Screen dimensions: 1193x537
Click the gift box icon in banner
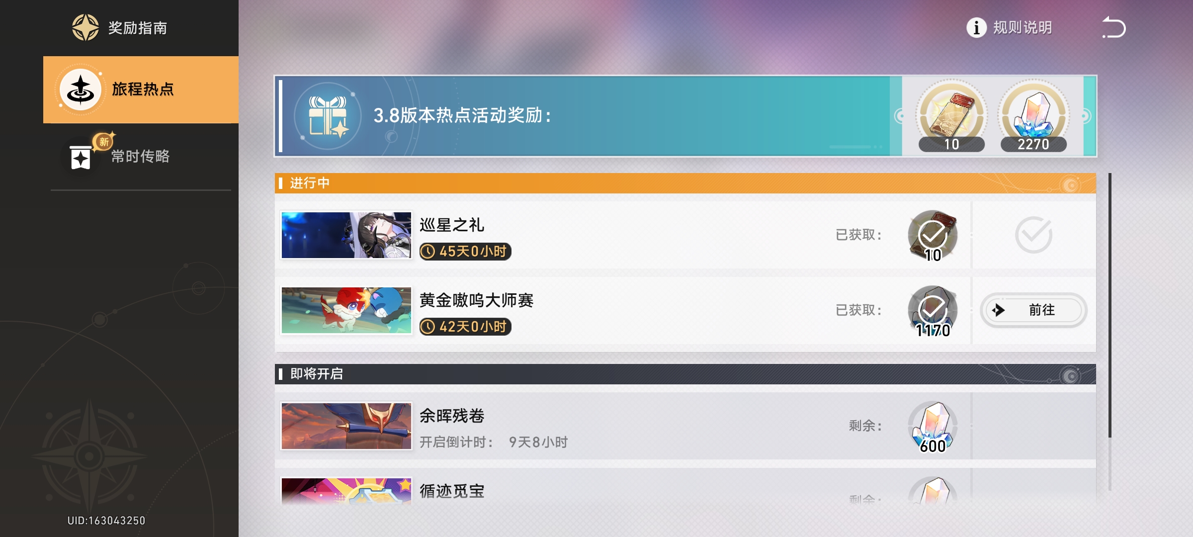point(328,116)
